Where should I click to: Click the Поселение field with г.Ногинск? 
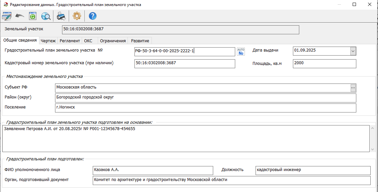(x=205, y=108)
